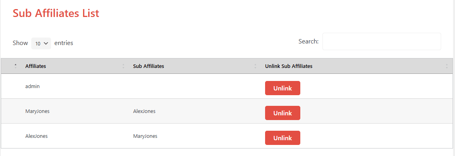Sort by the Sub Affiliates column arrows icon
The width and height of the screenshot is (455, 156).
255,66
